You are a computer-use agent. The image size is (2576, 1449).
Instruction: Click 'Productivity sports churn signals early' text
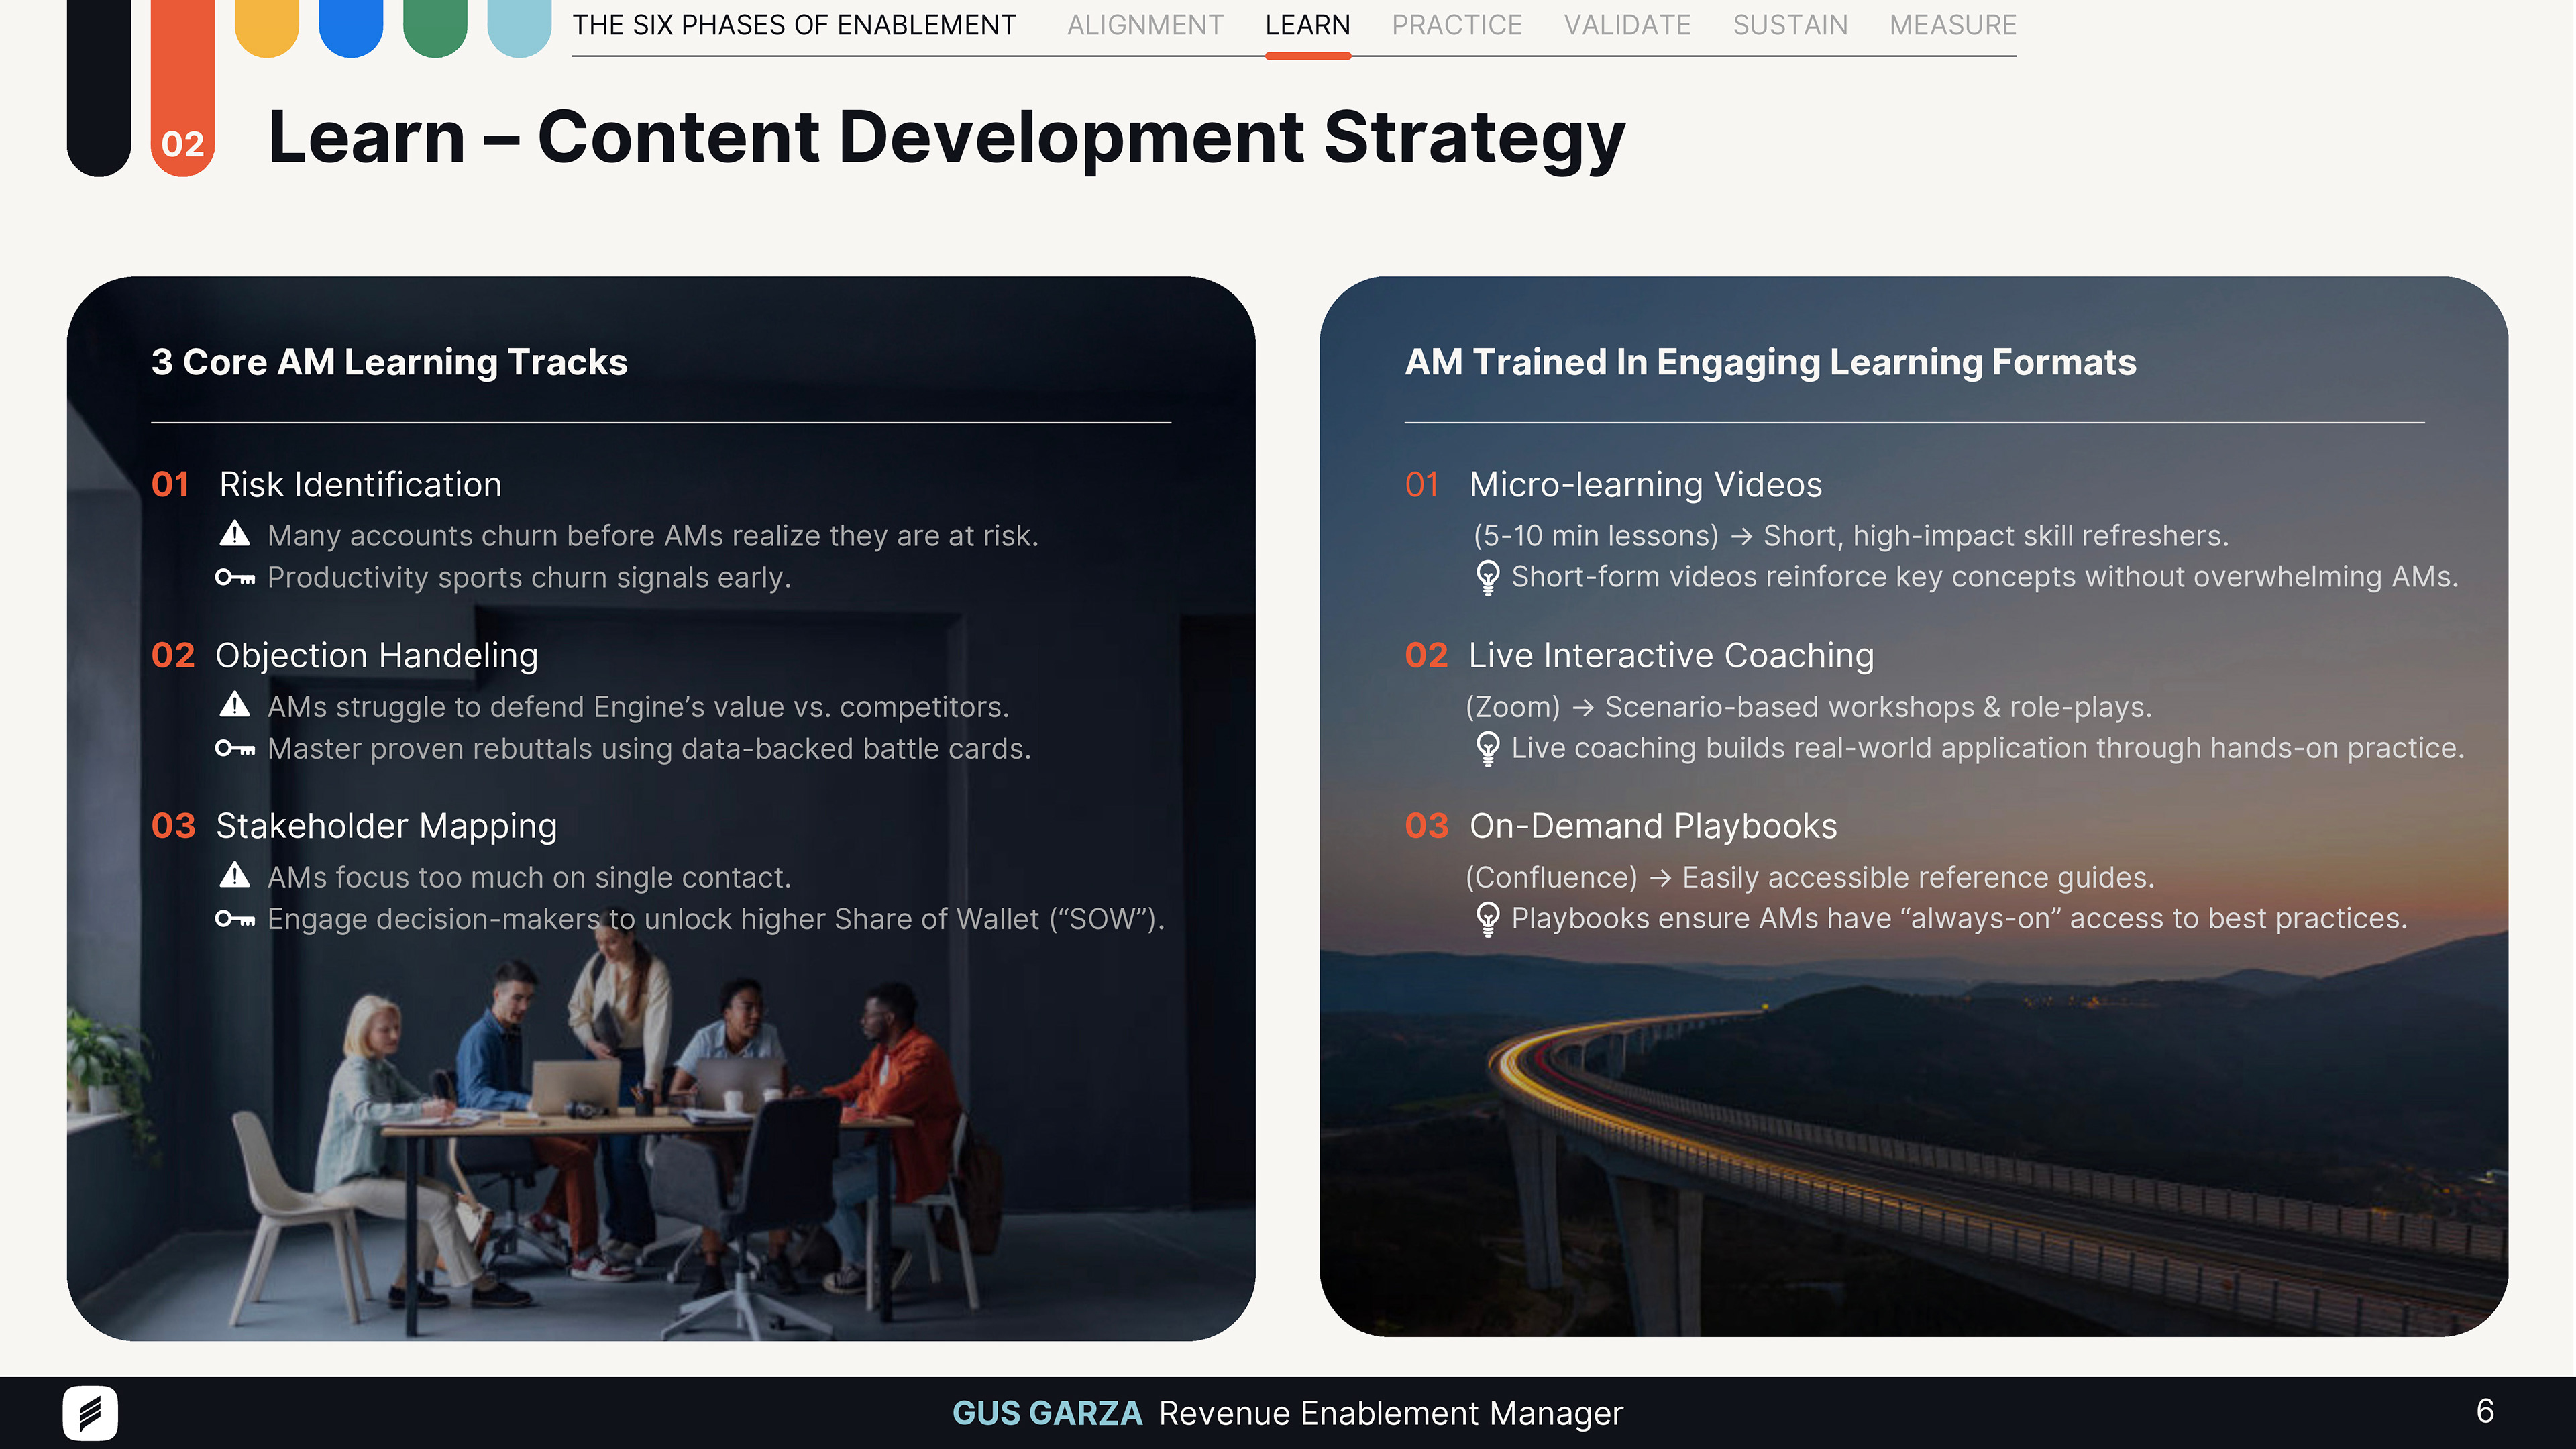point(529,577)
